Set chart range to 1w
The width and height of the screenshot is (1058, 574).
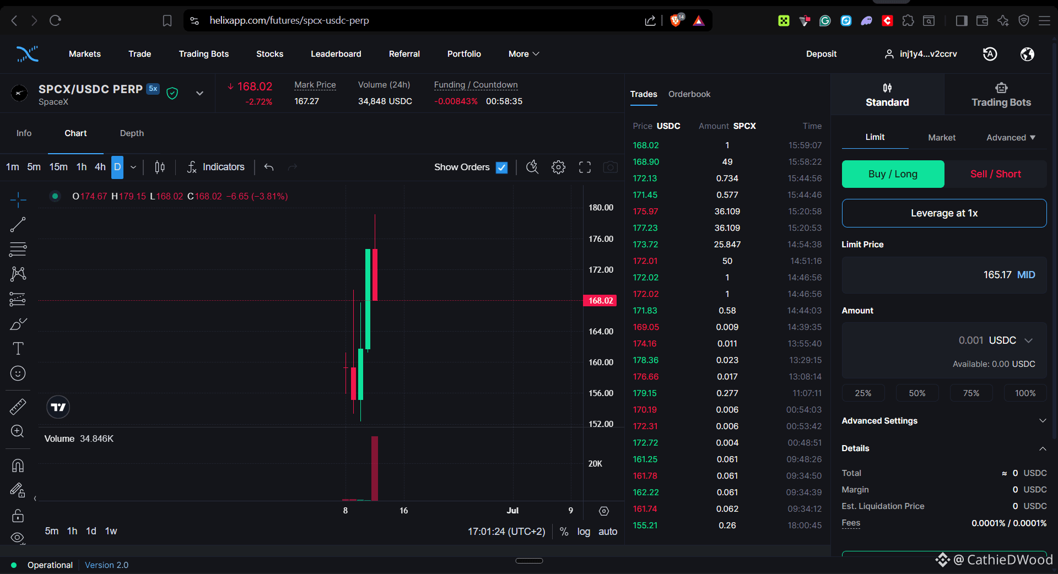click(x=111, y=531)
